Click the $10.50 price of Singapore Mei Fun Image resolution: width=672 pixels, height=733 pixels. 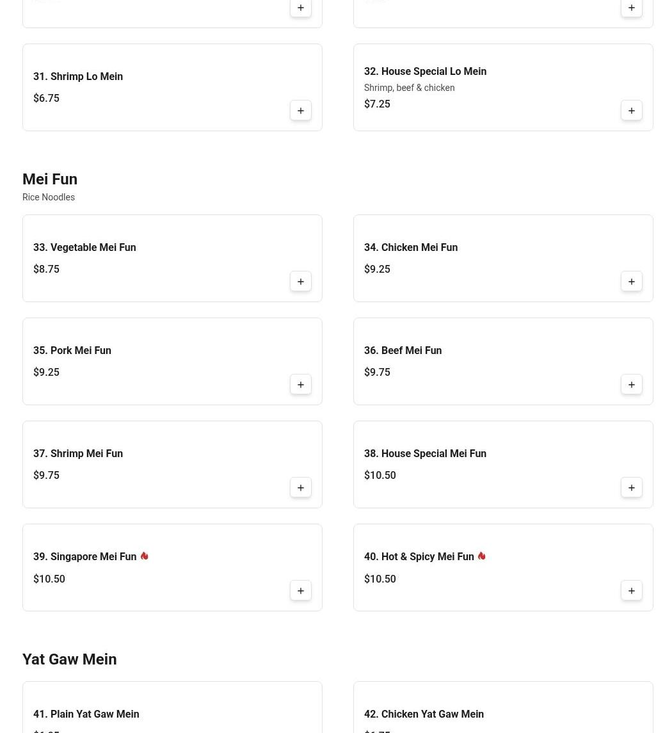pos(49,579)
